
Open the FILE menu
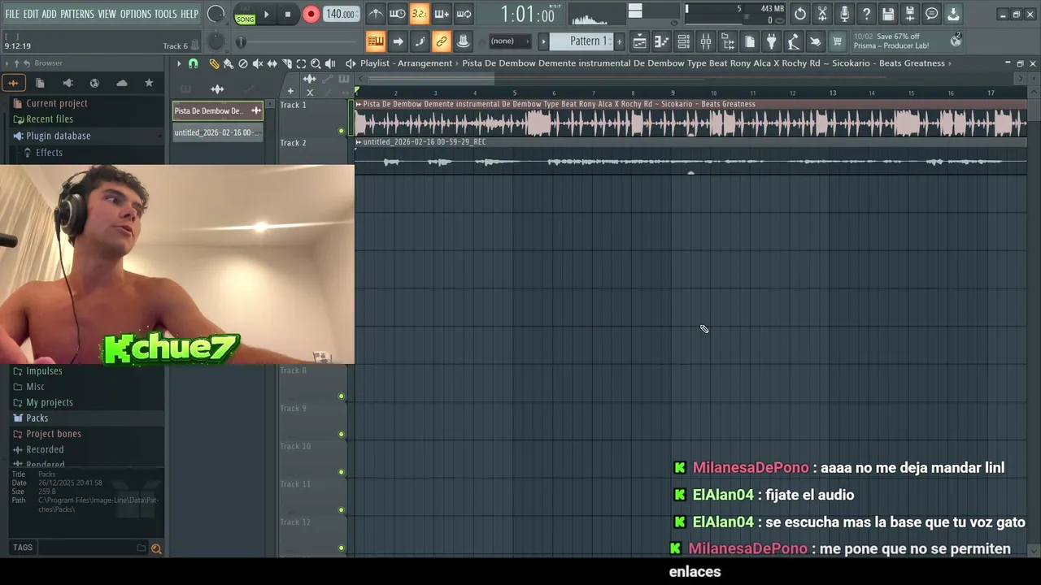click(x=12, y=14)
